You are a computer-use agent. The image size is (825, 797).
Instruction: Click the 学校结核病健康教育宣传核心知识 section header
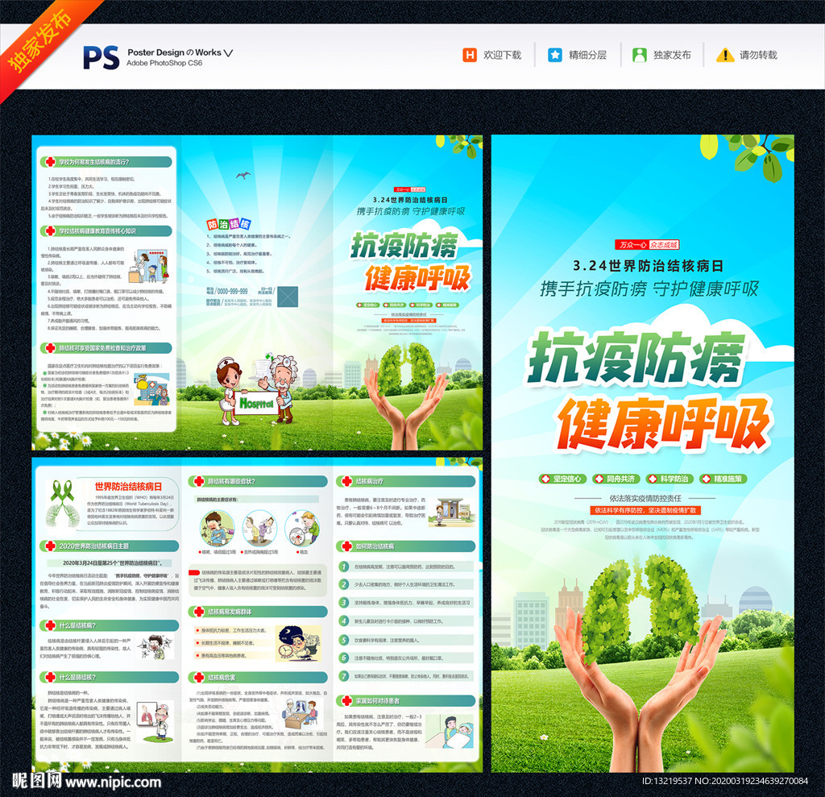click(106, 231)
